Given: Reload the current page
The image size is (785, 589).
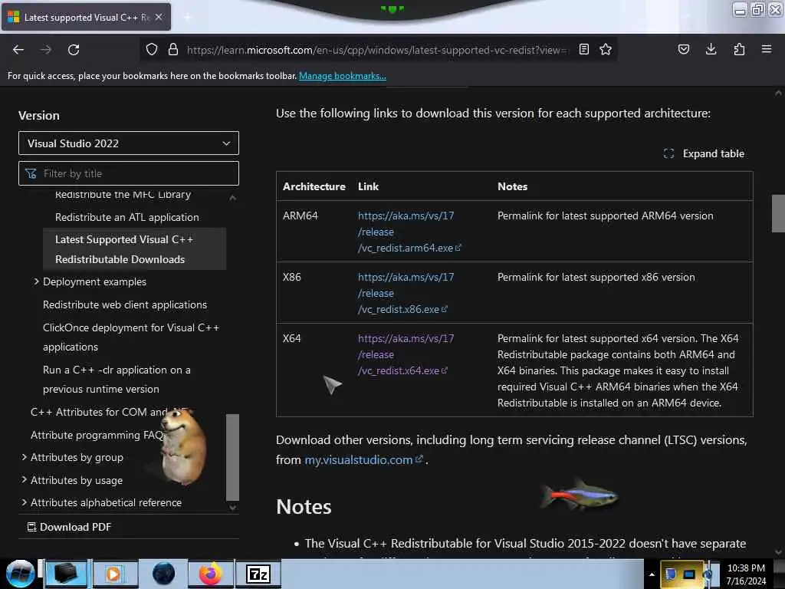Looking at the screenshot, I should click(x=74, y=50).
